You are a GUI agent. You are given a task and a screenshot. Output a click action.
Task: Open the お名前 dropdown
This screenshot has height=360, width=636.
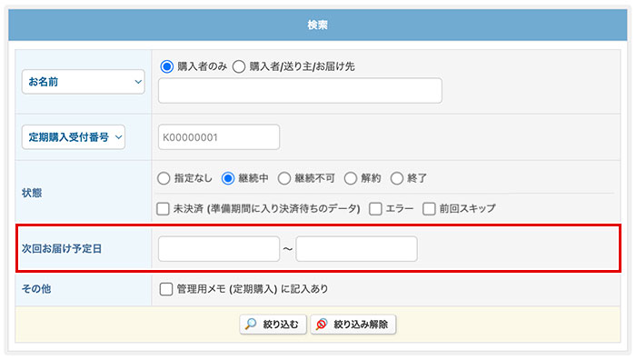click(x=84, y=82)
